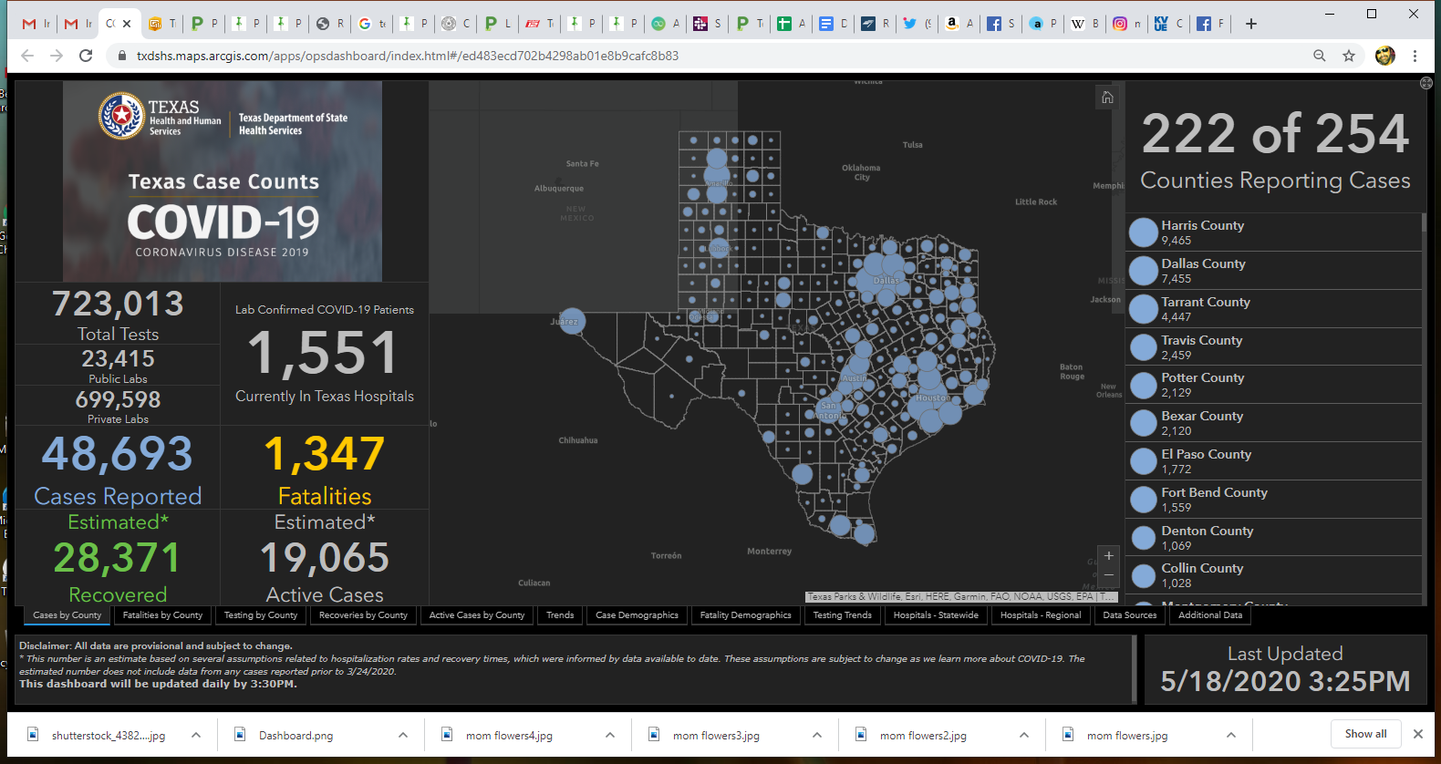Click Show all downloads button

(1365, 734)
